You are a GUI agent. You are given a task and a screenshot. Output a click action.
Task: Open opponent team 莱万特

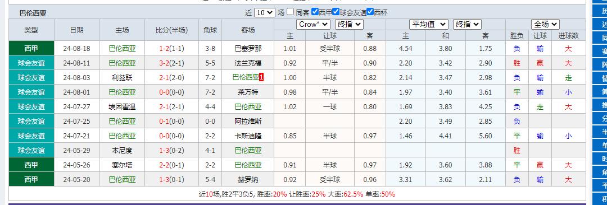(x=248, y=92)
